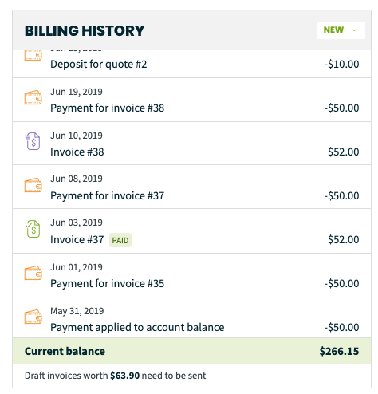Click wallet icon for Deposit for quote #2

tap(33, 55)
